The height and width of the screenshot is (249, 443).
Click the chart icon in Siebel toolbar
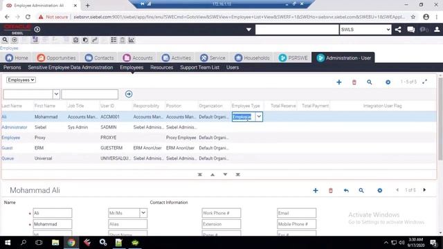coord(132,40)
